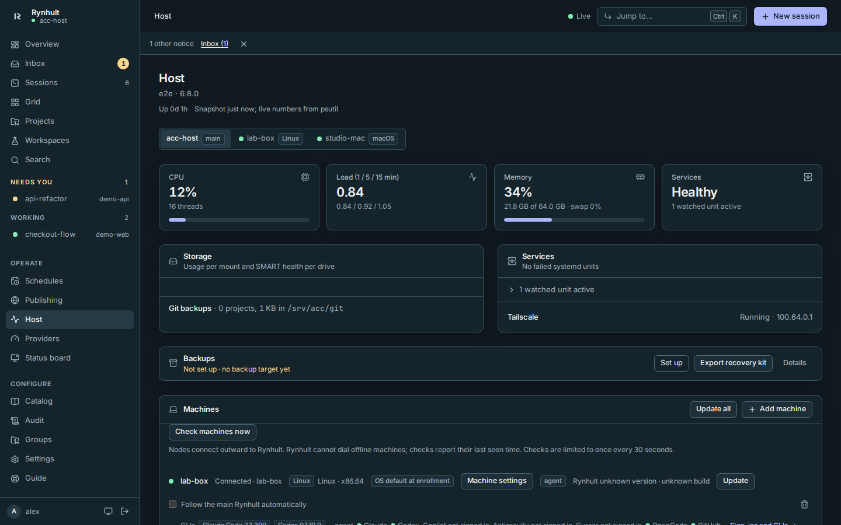Delete lab-box using the trash icon

pyautogui.click(x=804, y=505)
